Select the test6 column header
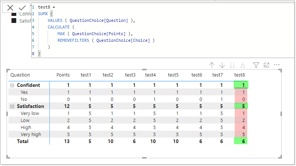The height and width of the screenshot is (166, 296). point(197,75)
